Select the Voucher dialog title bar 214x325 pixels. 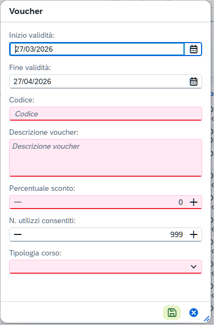click(x=106, y=11)
